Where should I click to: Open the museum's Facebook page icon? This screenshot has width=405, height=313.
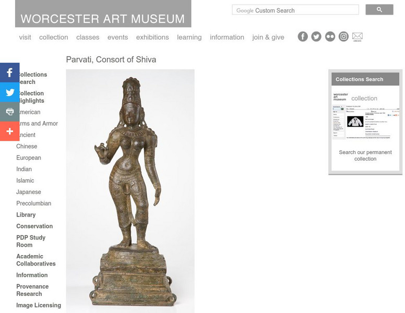tap(303, 37)
